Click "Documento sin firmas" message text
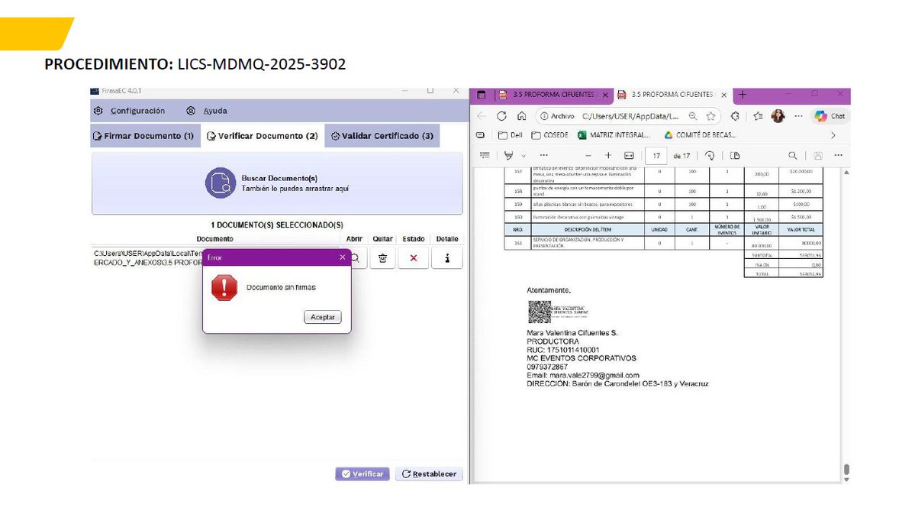This screenshot has width=915, height=514. click(281, 287)
